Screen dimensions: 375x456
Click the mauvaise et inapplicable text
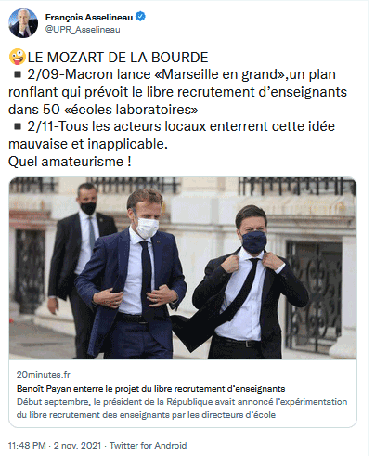tap(88, 144)
